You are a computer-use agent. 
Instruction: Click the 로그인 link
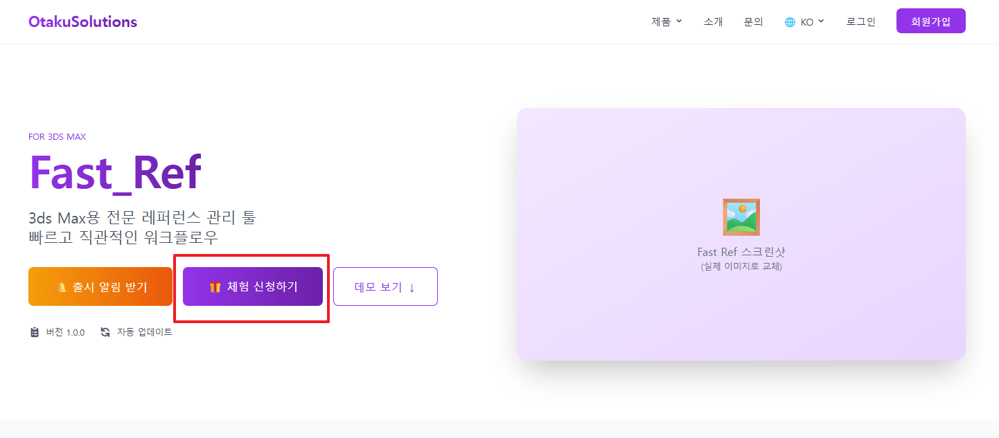pyautogui.click(x=860, y=21)
